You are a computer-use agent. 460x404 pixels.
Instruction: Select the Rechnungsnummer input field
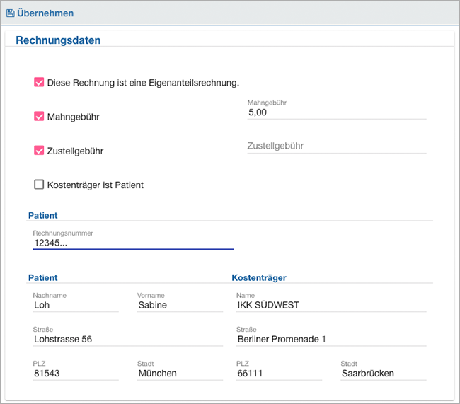(x=133, y=243)
